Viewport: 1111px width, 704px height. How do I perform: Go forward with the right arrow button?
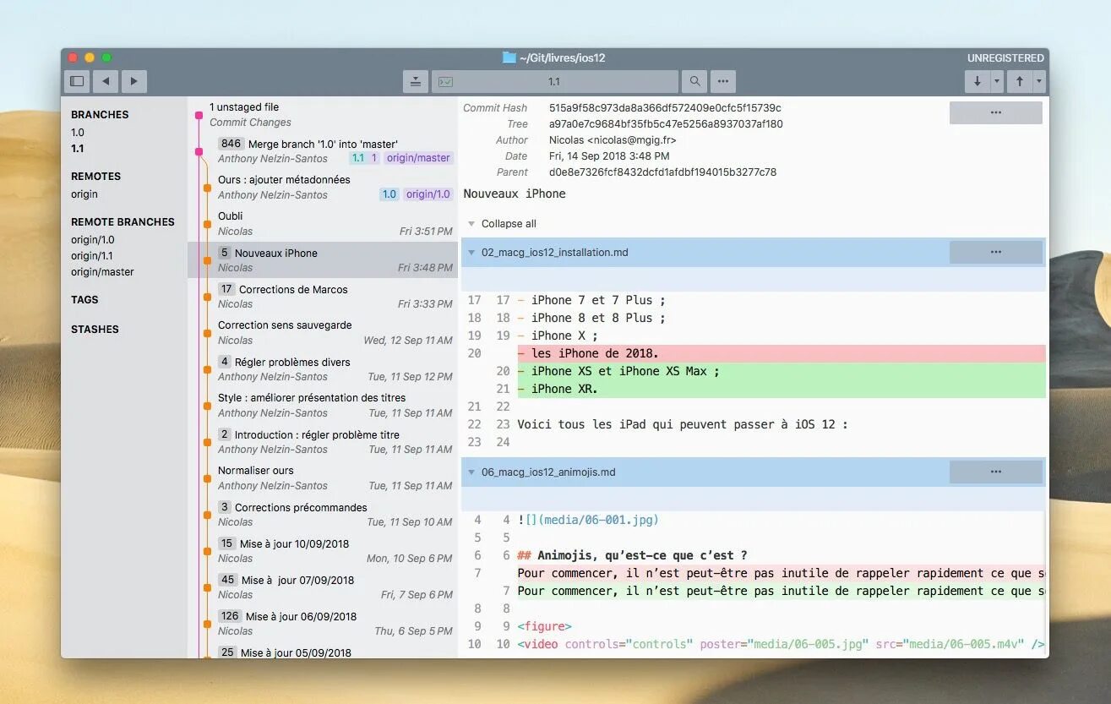click(x=133, y=81)
